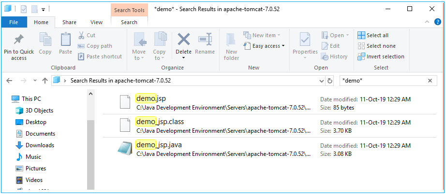Click the Properties checkmark icon
The image size is (446, 195).
[x=305, y=39]
